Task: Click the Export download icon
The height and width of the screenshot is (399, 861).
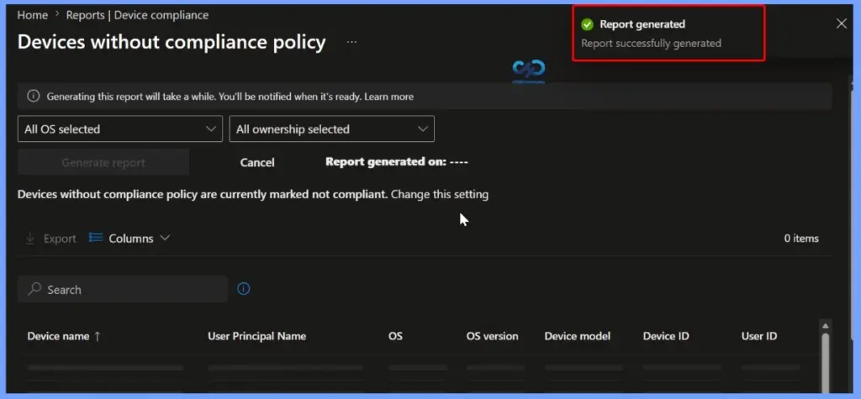Action: pyautogui.click(x=30, y=239)
